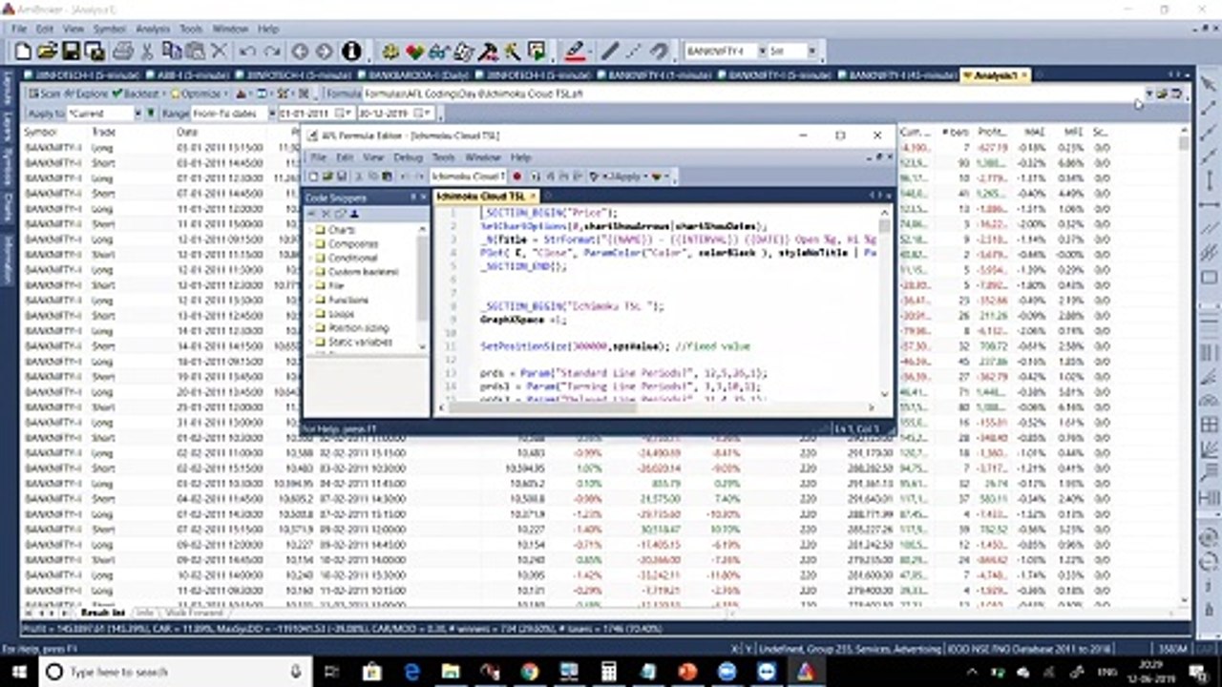Click the Delete X icon in main toolbar
Screen dimensions: 1222x687
(x=220, y=51)
